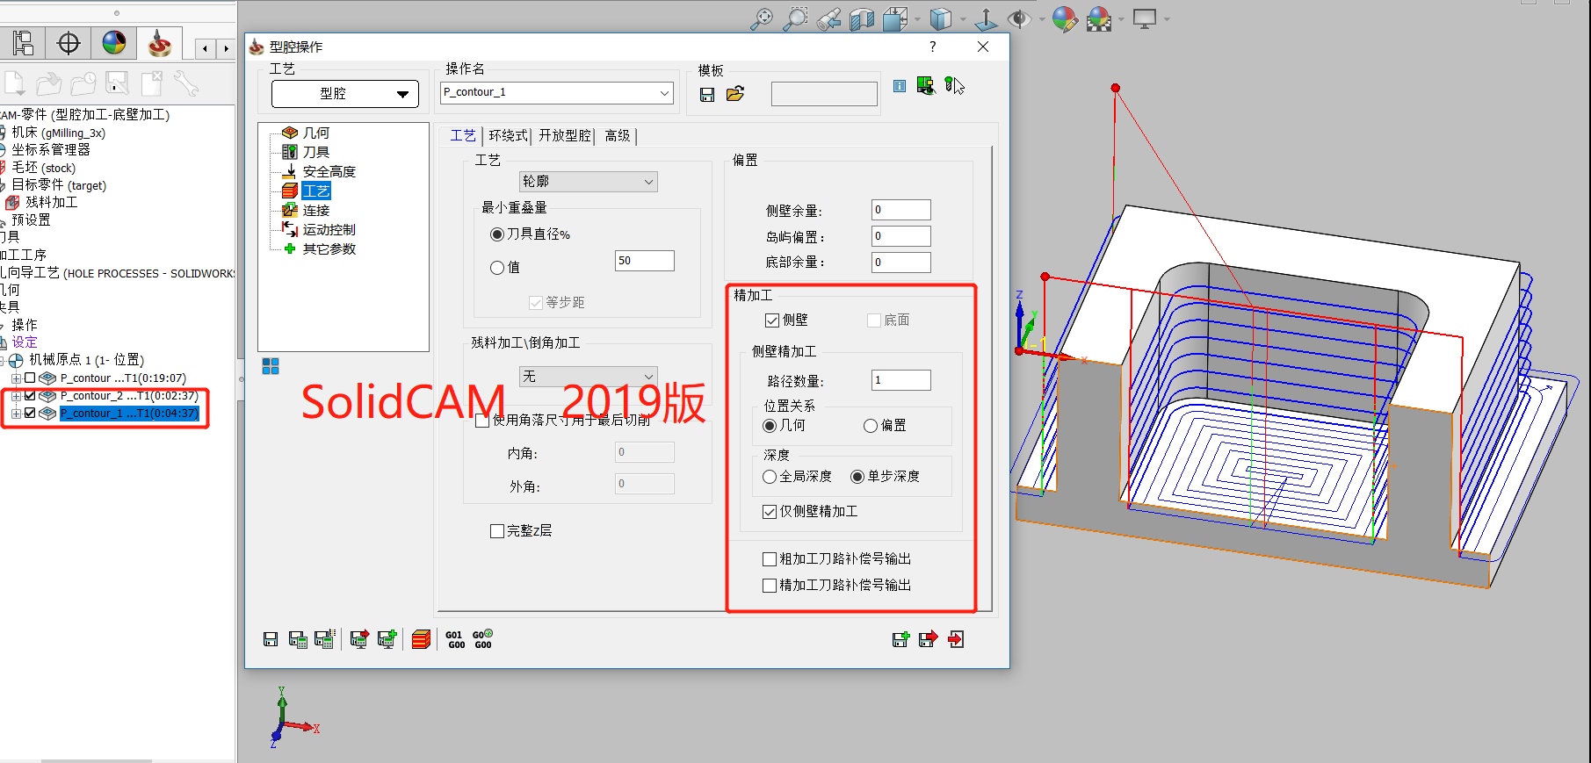Select 毛坯 (stock) in the CAM tree

point(43,168)
